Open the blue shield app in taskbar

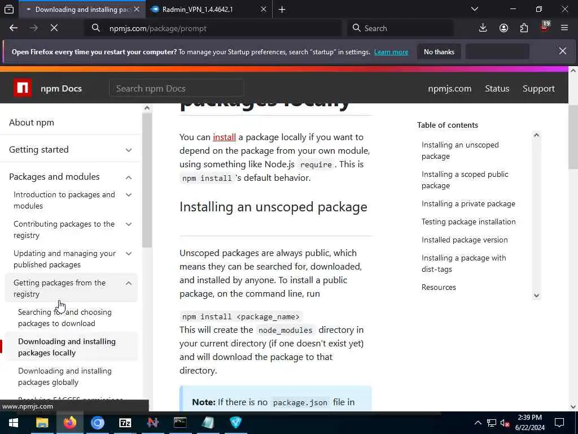point(235,423)
